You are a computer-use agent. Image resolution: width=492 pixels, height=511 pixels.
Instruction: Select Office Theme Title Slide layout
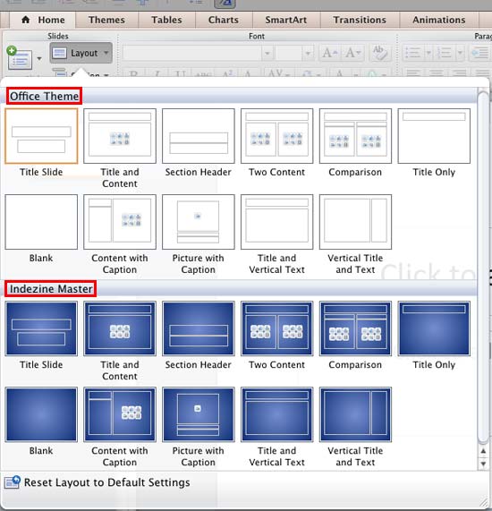(x=41, y=136)
